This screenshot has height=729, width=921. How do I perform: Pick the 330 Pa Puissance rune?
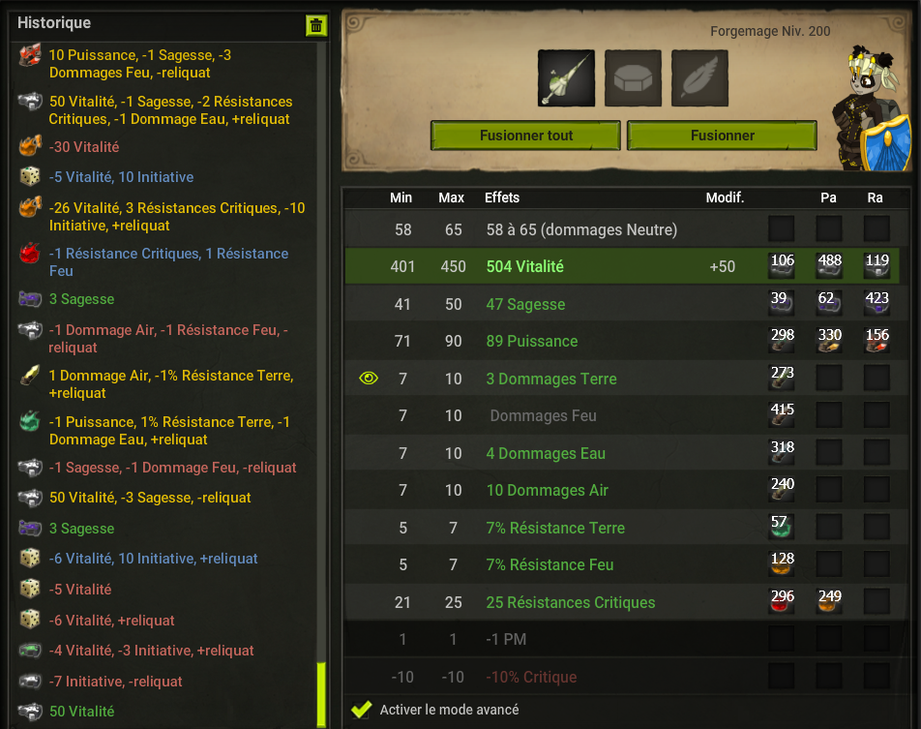(829, 341)
